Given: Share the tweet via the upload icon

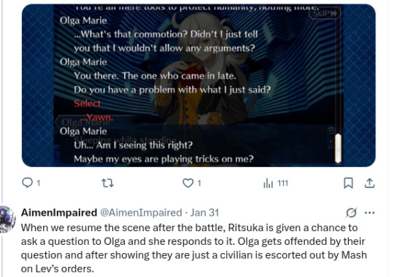Looking at the screenshot, I should tap(370, 183).
